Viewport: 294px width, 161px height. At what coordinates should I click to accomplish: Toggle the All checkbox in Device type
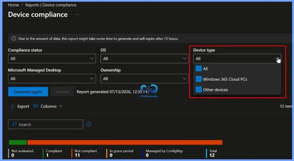[199, 69]
